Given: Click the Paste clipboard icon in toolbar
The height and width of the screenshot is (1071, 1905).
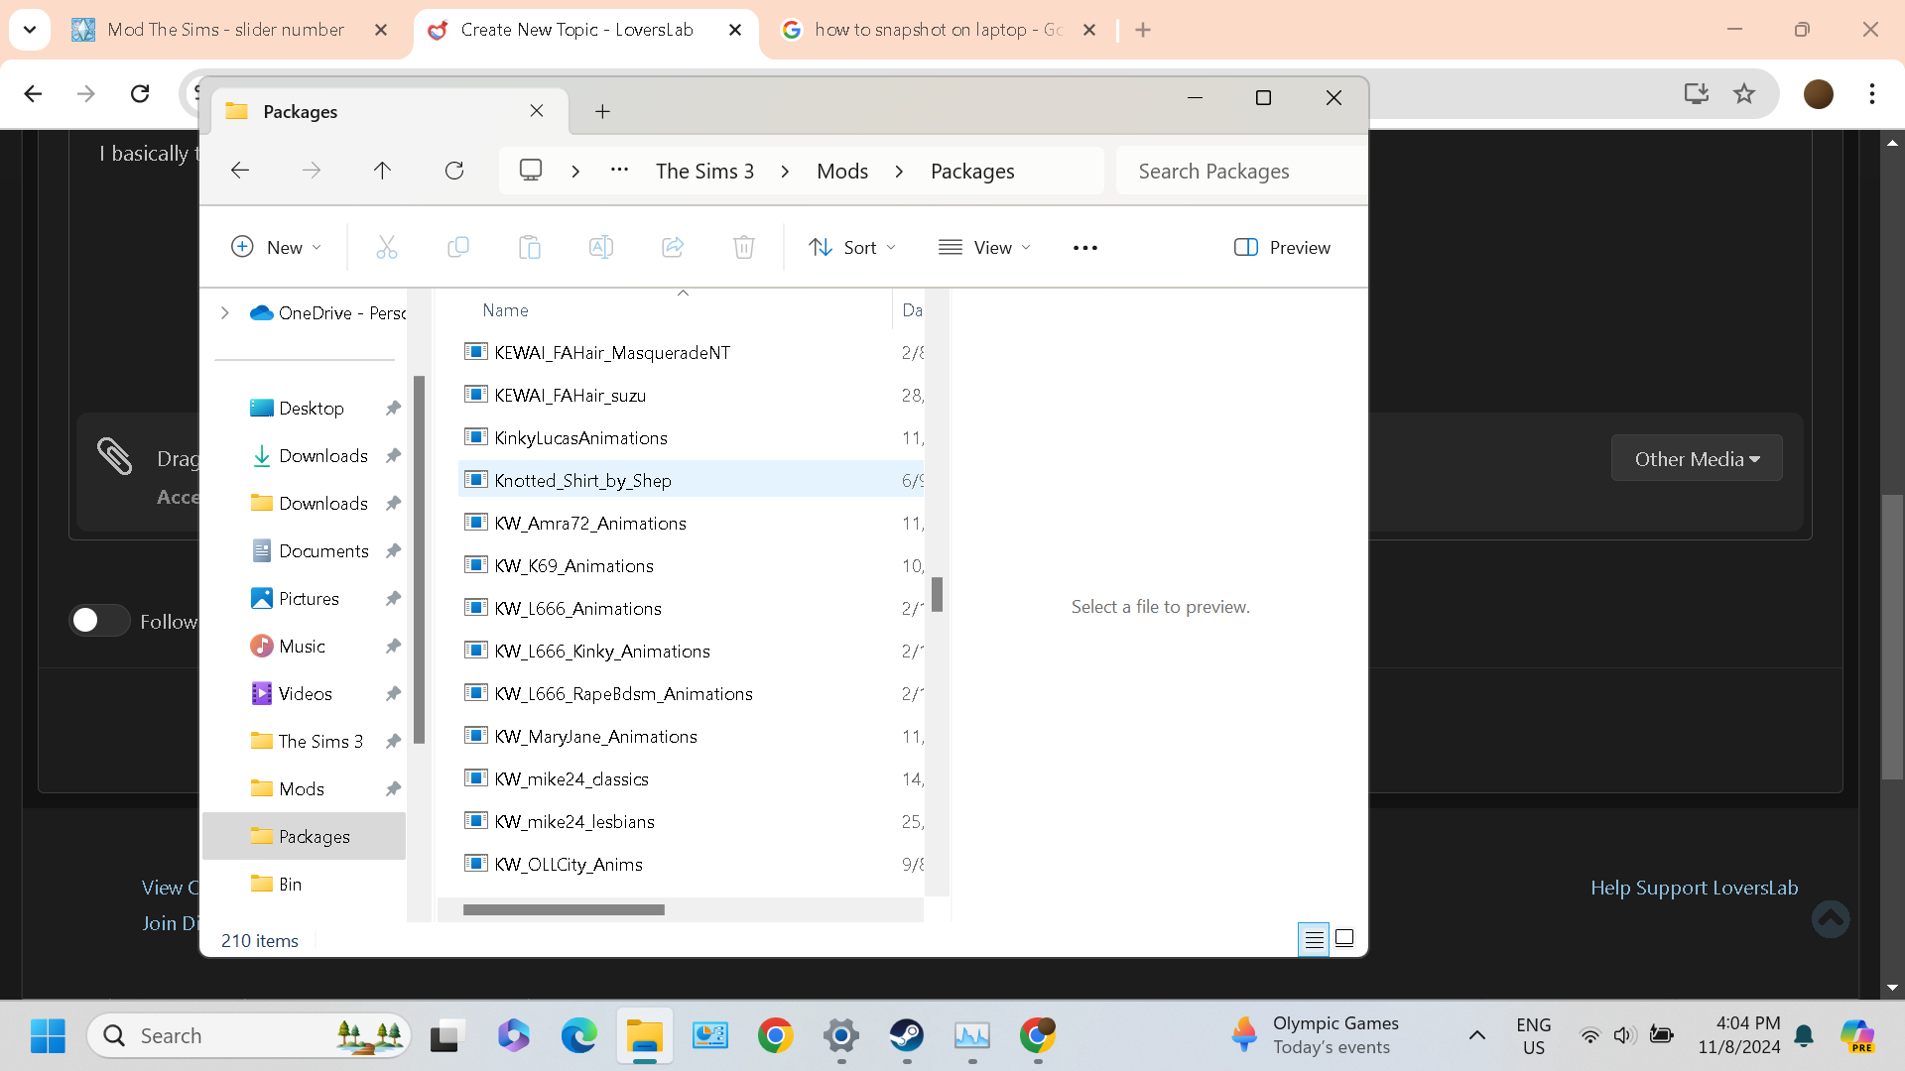Looking at the screenshot, I should pyautogui.click(x=530, y=247).
